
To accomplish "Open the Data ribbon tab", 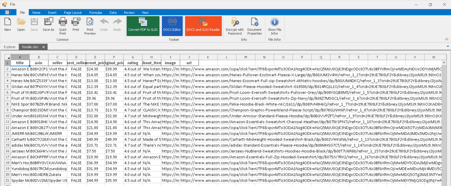I will [x=113, y=13].
